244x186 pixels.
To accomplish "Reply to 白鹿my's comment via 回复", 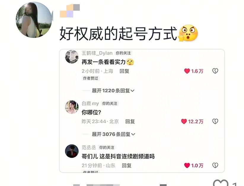I will (130, 121).
